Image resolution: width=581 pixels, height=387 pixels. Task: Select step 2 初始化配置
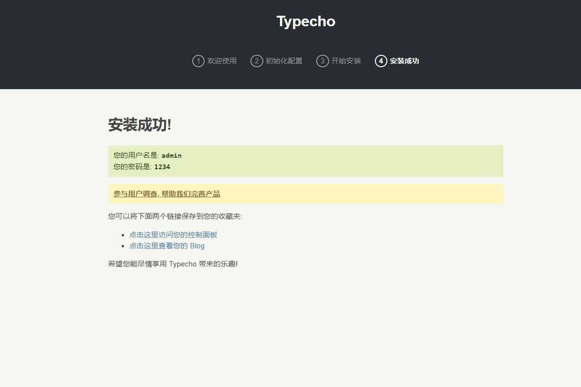(x=277, y=61)
